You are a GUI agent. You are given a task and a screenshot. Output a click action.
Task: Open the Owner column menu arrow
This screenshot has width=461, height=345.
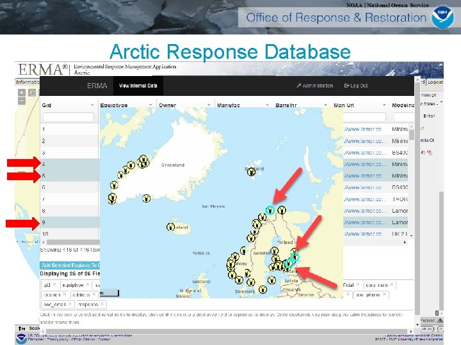(209, 105)
